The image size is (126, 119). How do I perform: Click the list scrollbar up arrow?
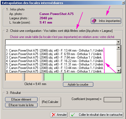tap(119, 47)
